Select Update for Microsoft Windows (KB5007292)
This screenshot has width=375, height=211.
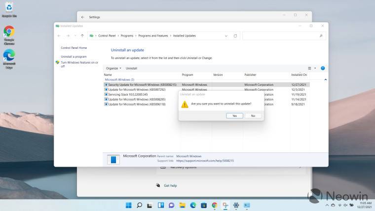pyautogui.click(x=137, y=89)
